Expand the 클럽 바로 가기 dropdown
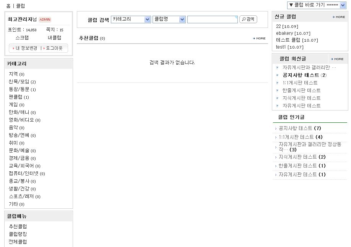 [x=317, y=5]
